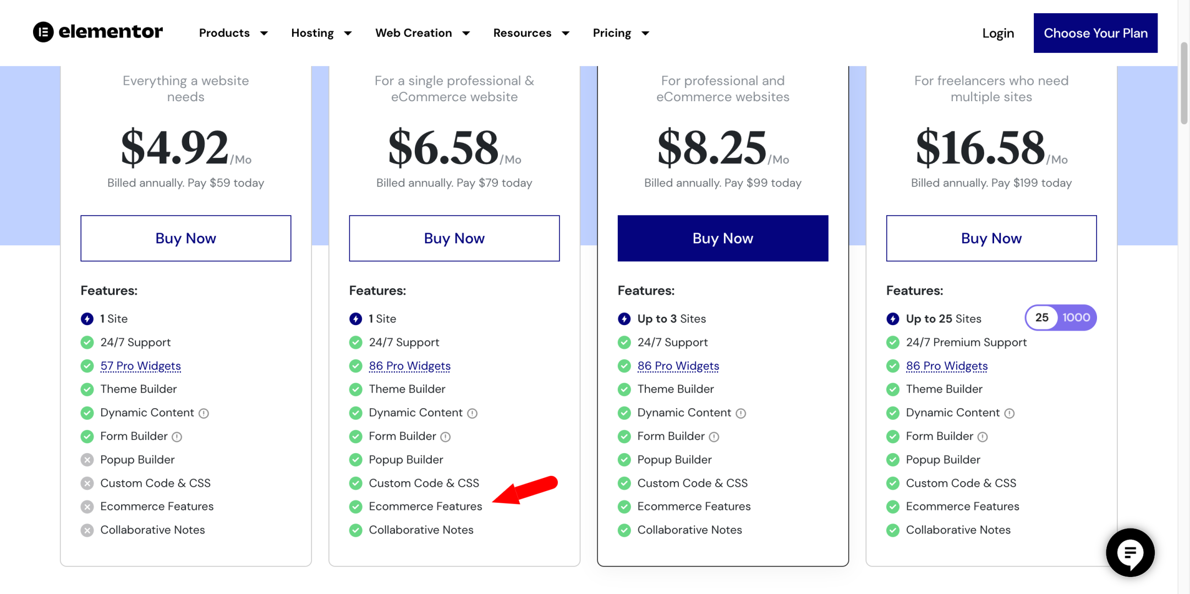Expand the Products dropdown arrow

pos(264,34)
